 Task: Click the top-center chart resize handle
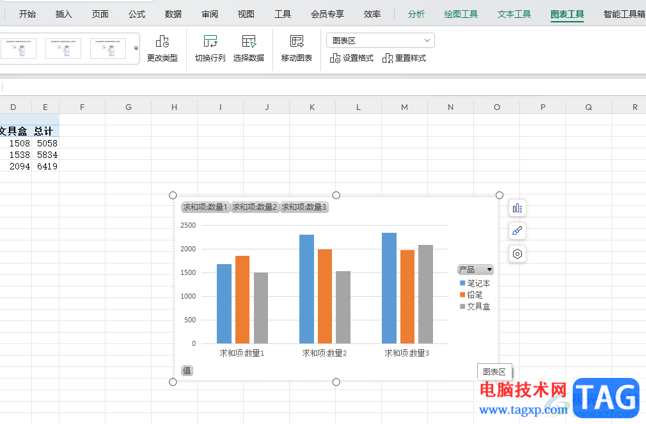click(x=336, y=195)
